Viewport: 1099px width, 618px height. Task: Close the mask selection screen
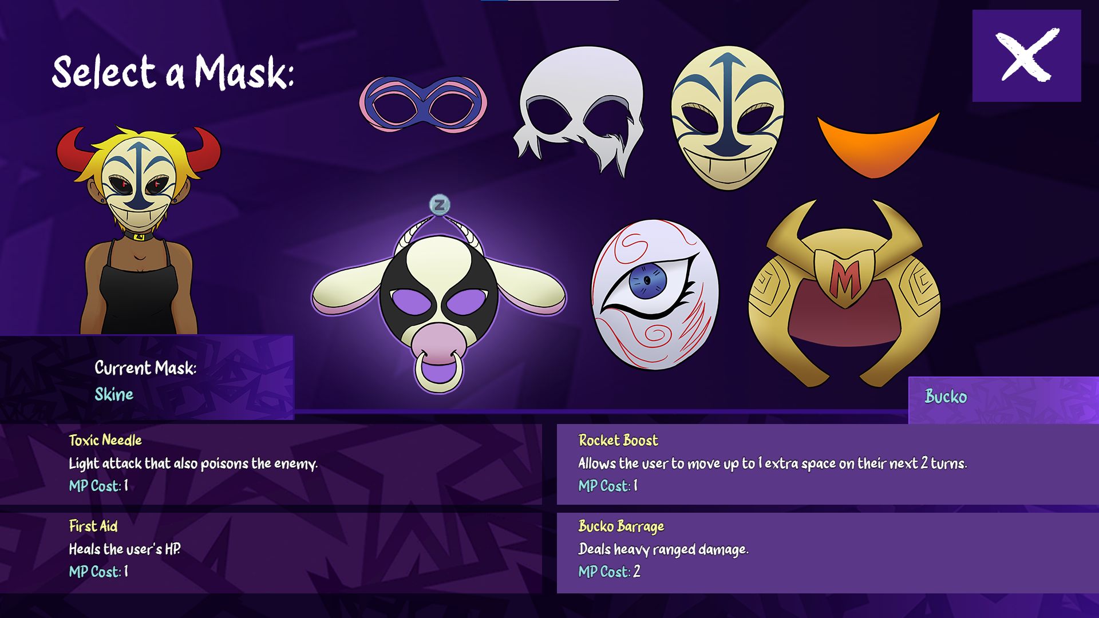coord(1026,56)
